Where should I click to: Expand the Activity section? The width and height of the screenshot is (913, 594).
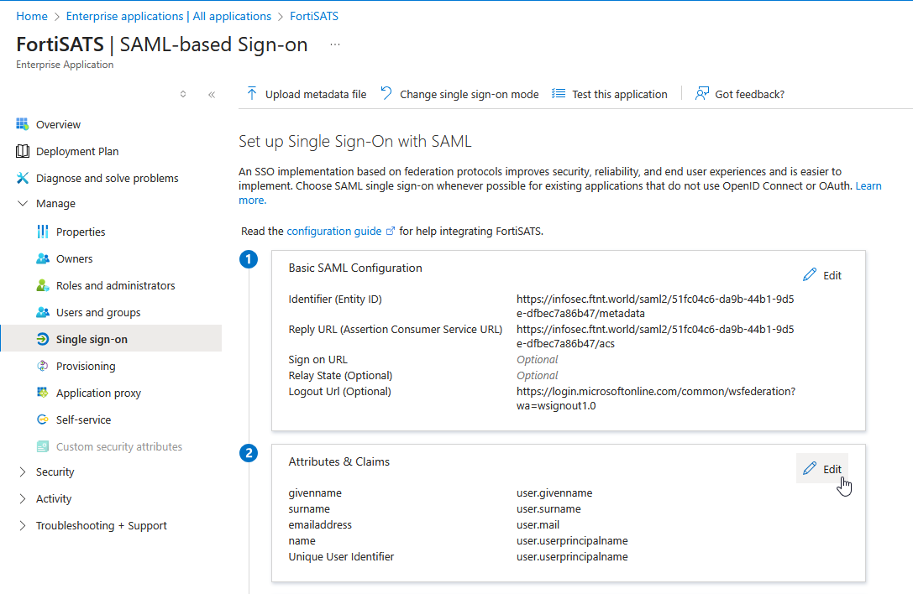point(23,498)
